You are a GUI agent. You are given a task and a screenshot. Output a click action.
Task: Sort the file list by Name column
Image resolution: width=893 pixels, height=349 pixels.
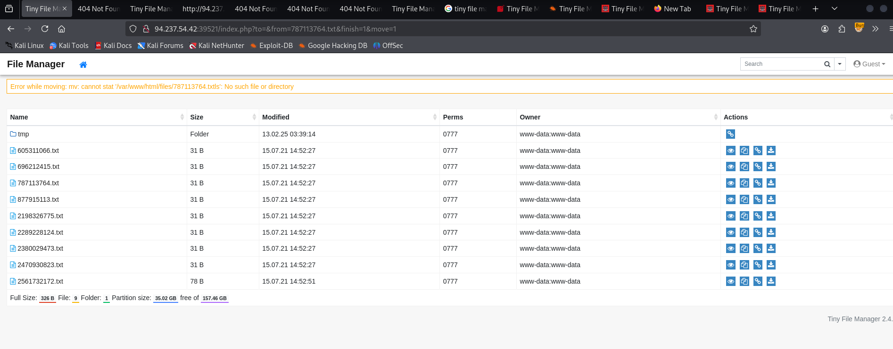19,117
